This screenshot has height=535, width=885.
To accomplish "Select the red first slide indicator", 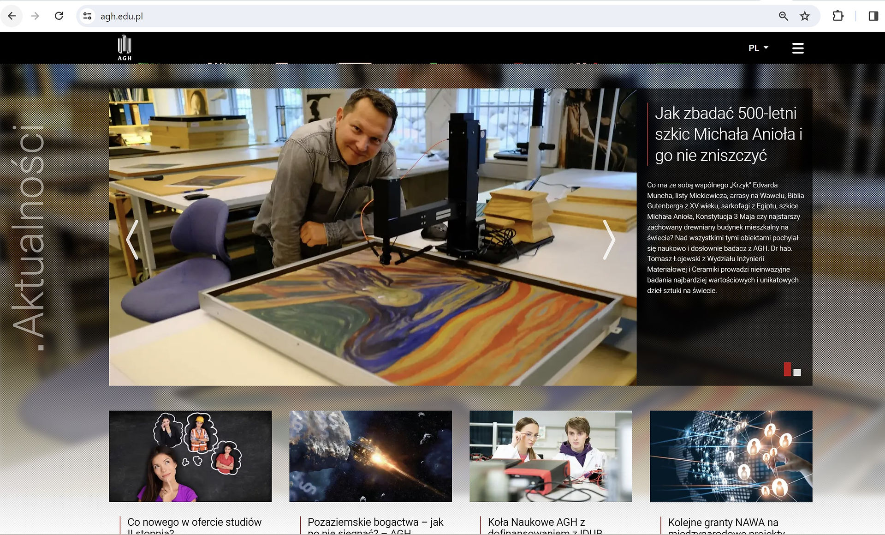I will pos(787,369).
